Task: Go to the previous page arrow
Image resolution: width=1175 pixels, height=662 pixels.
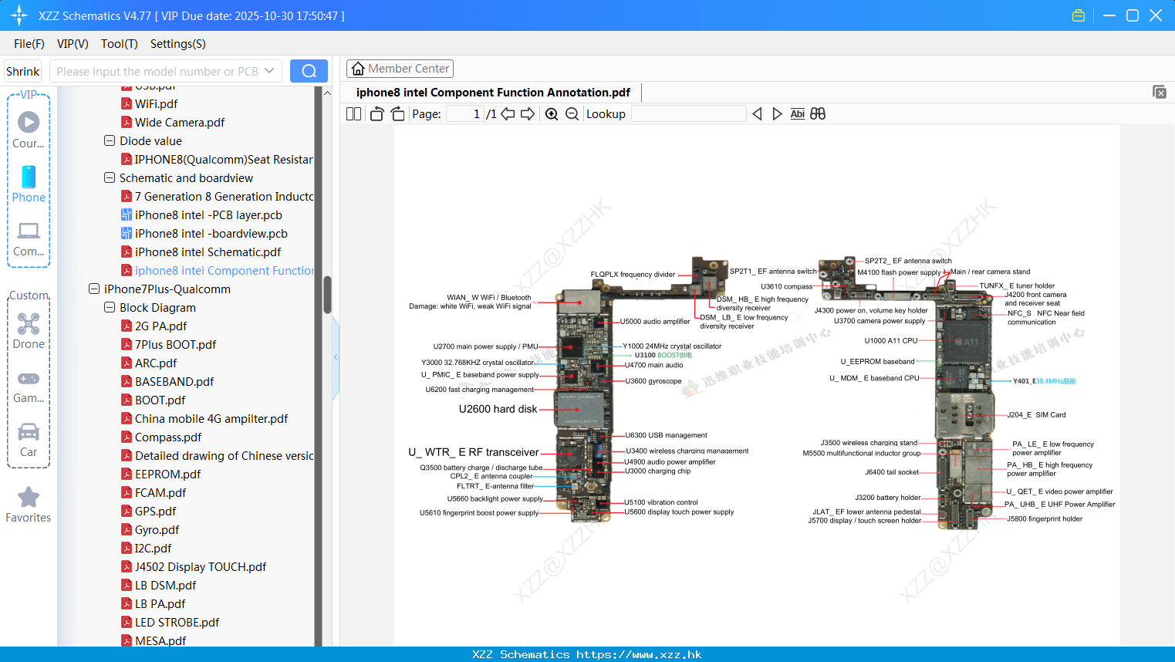Action: (508, 114)
